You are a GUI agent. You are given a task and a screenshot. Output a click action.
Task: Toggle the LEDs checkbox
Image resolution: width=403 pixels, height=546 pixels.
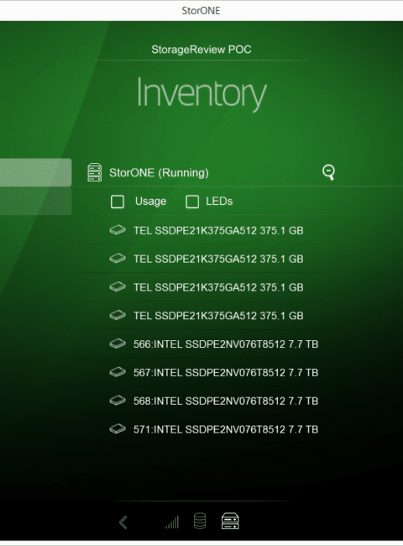point(192,202)
